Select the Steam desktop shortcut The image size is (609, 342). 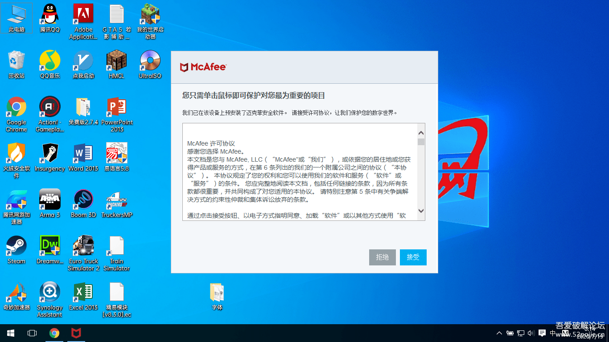[x=16, y=250]
